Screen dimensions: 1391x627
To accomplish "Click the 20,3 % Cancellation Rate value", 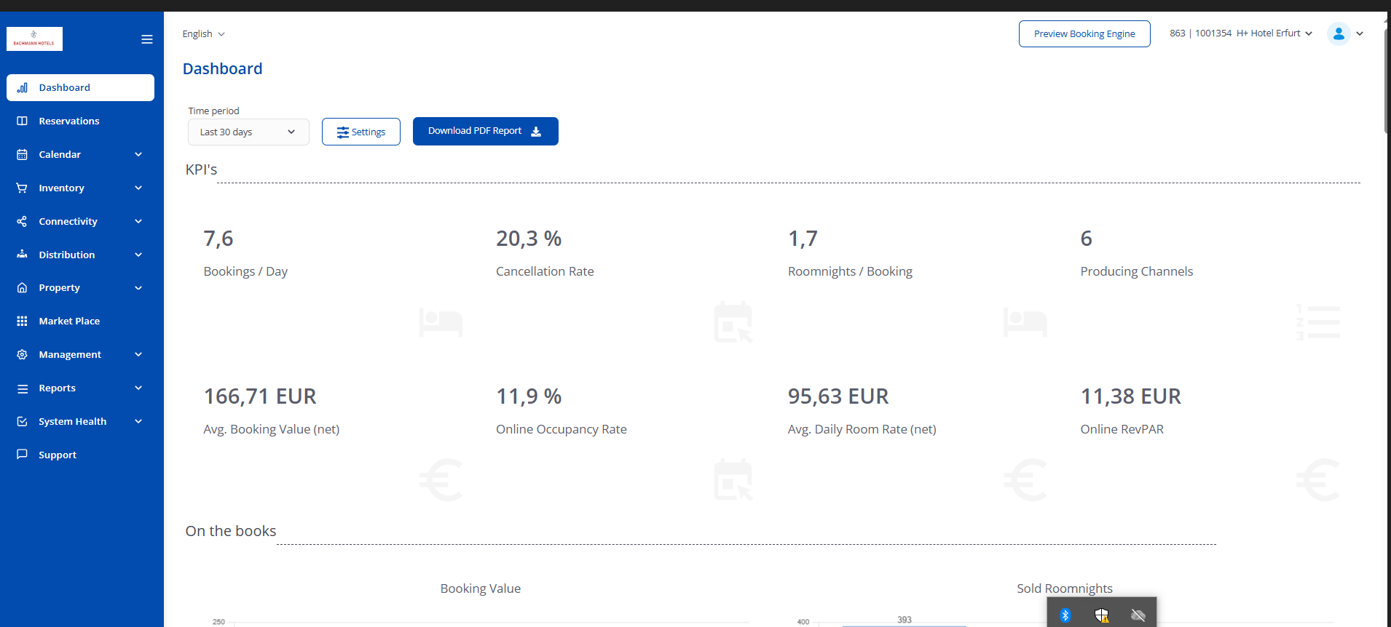I will (x=529, y=239).
